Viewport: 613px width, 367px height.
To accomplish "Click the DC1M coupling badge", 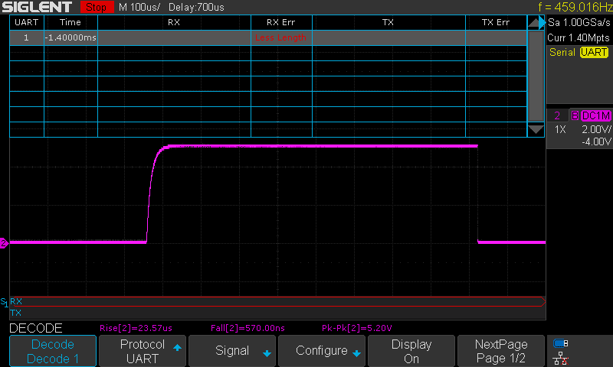I will tap(595, 115).
